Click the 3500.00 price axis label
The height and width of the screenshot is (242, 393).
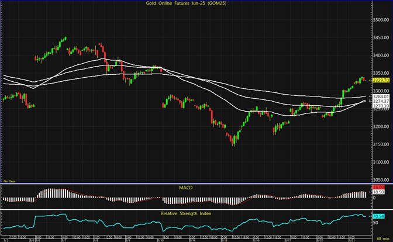(x=380, y=21)
